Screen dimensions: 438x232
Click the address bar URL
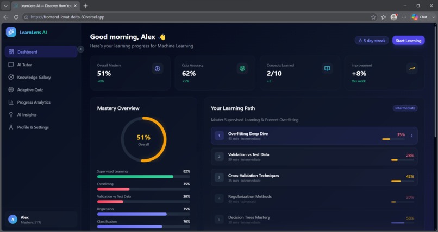coord(67,17)
